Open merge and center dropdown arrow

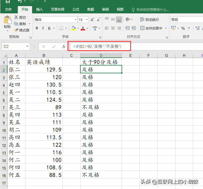166,28
